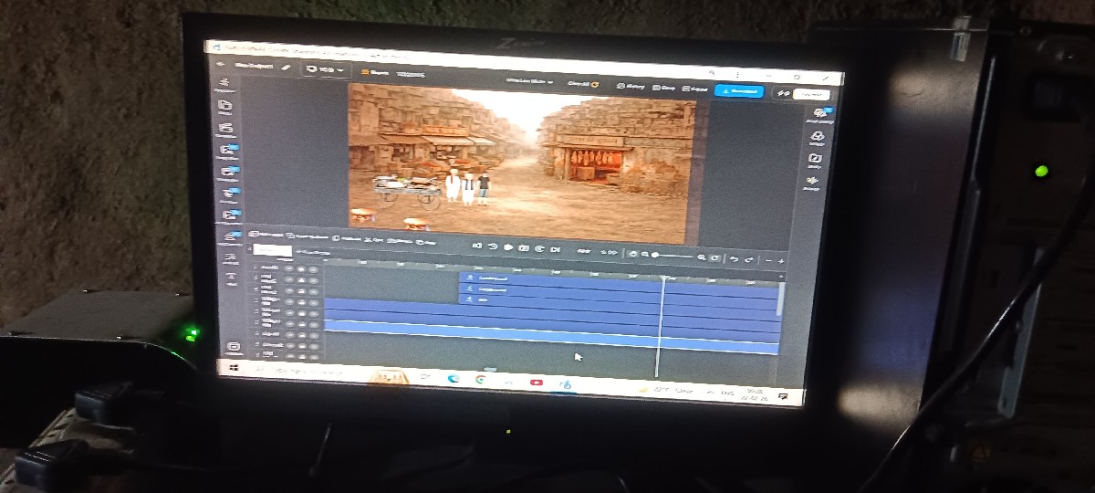Click the zoom-in magnifier right of zoom slider
The width and height of the screenshot is (1095, 493).
pyautogui.click(x=702, y=258)
